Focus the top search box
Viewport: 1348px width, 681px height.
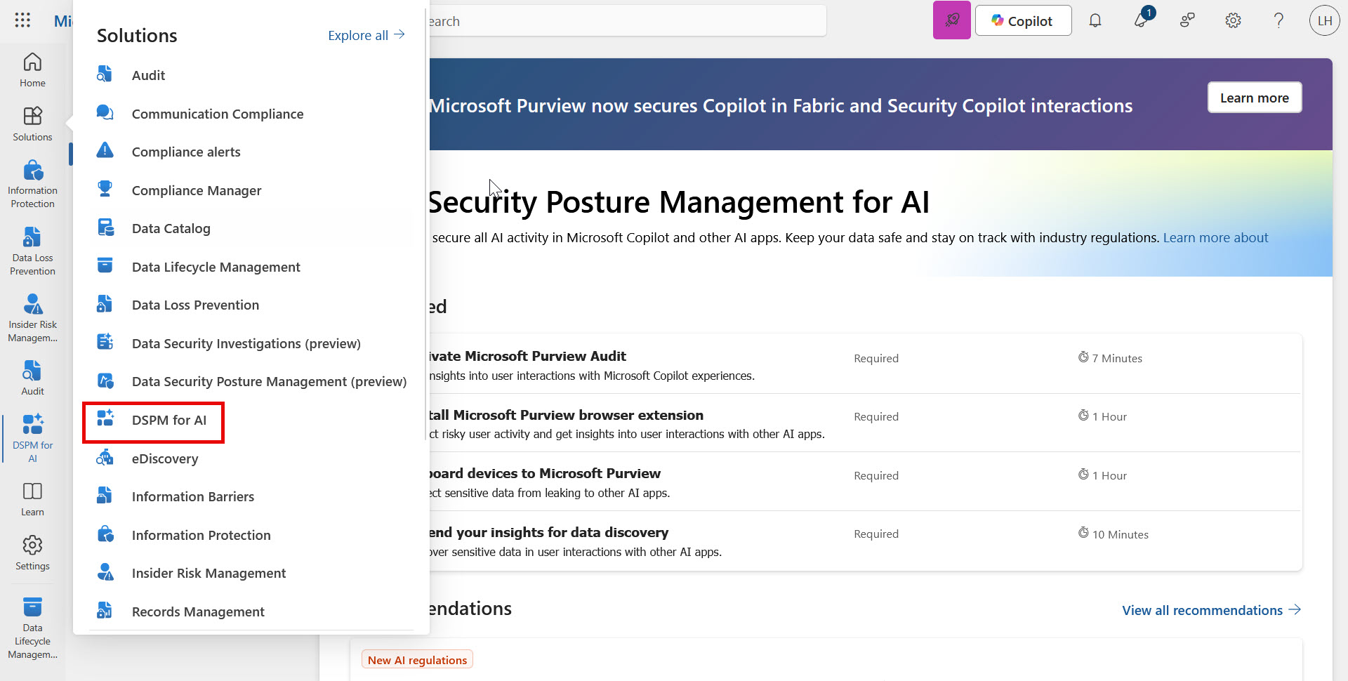pyautogui.click(x=627, y=21)
